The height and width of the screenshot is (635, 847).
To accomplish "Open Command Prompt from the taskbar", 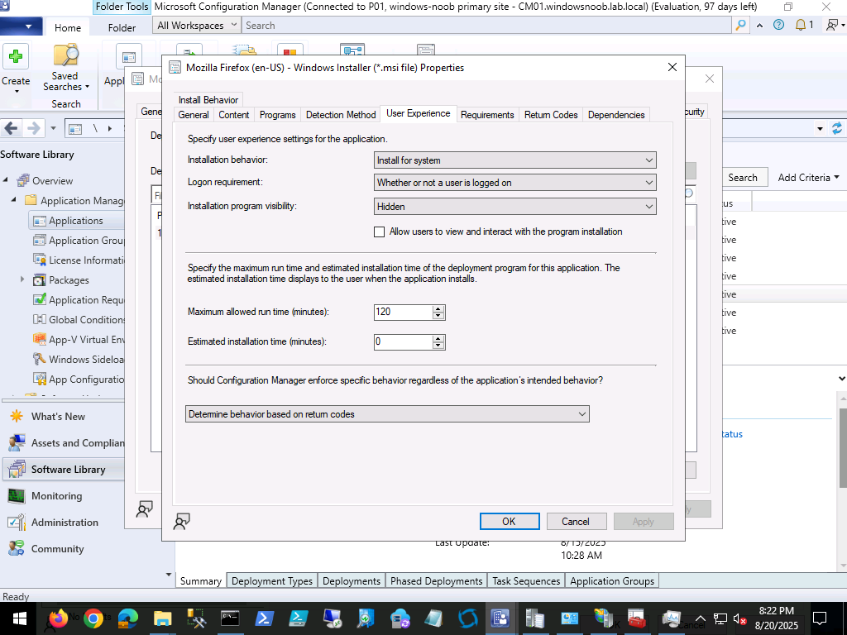I will (230, 618).
